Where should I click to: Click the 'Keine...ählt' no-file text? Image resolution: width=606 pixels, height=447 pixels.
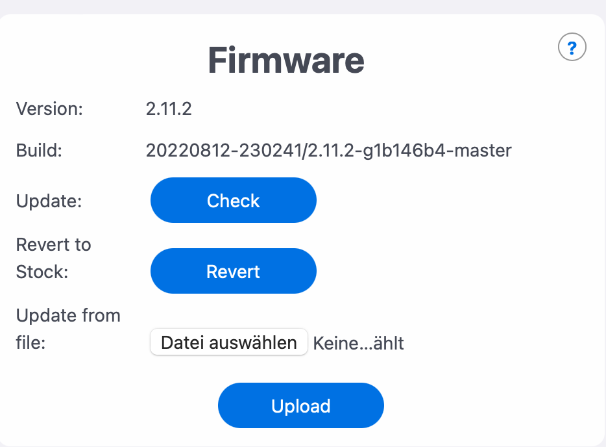click(x=358, y=343)
